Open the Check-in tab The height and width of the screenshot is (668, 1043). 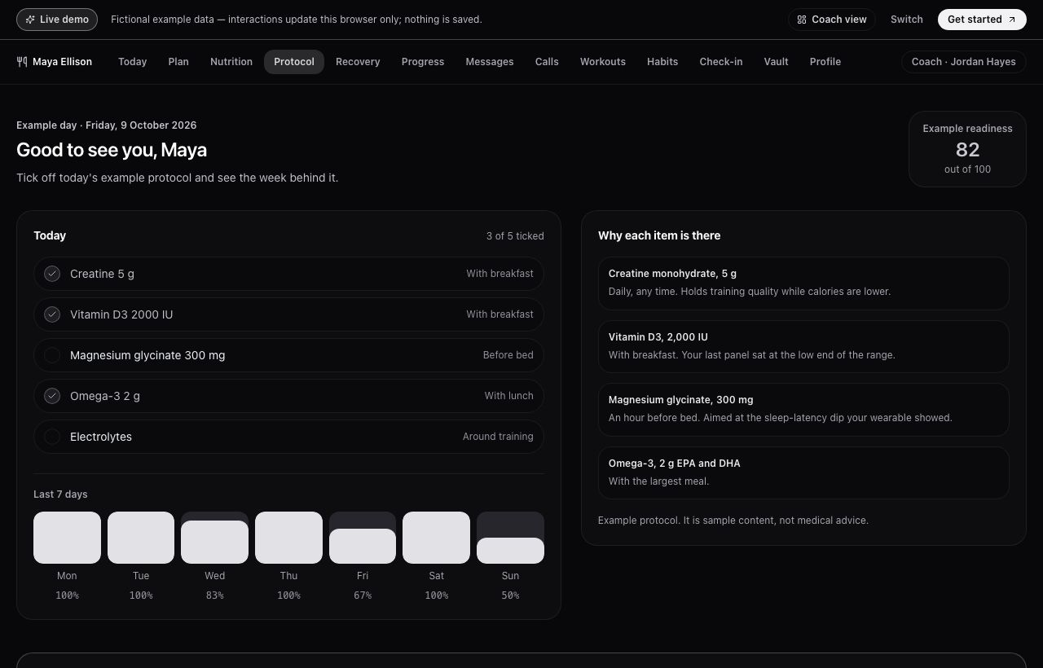click(721, 62)
